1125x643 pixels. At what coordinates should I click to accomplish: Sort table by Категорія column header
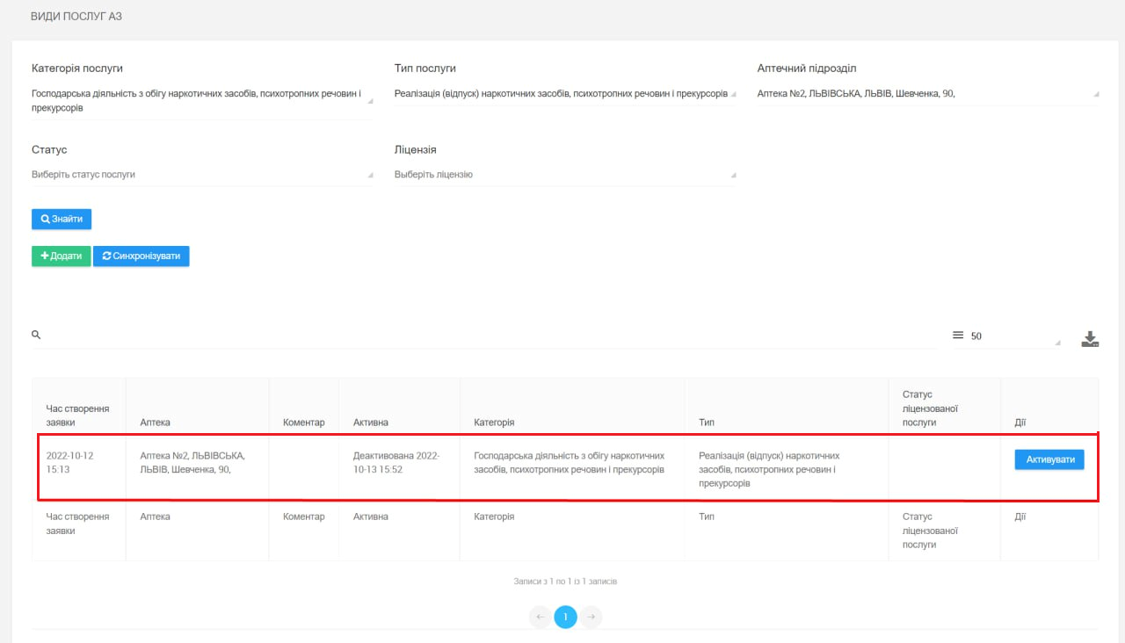click(x=494, y=423)
